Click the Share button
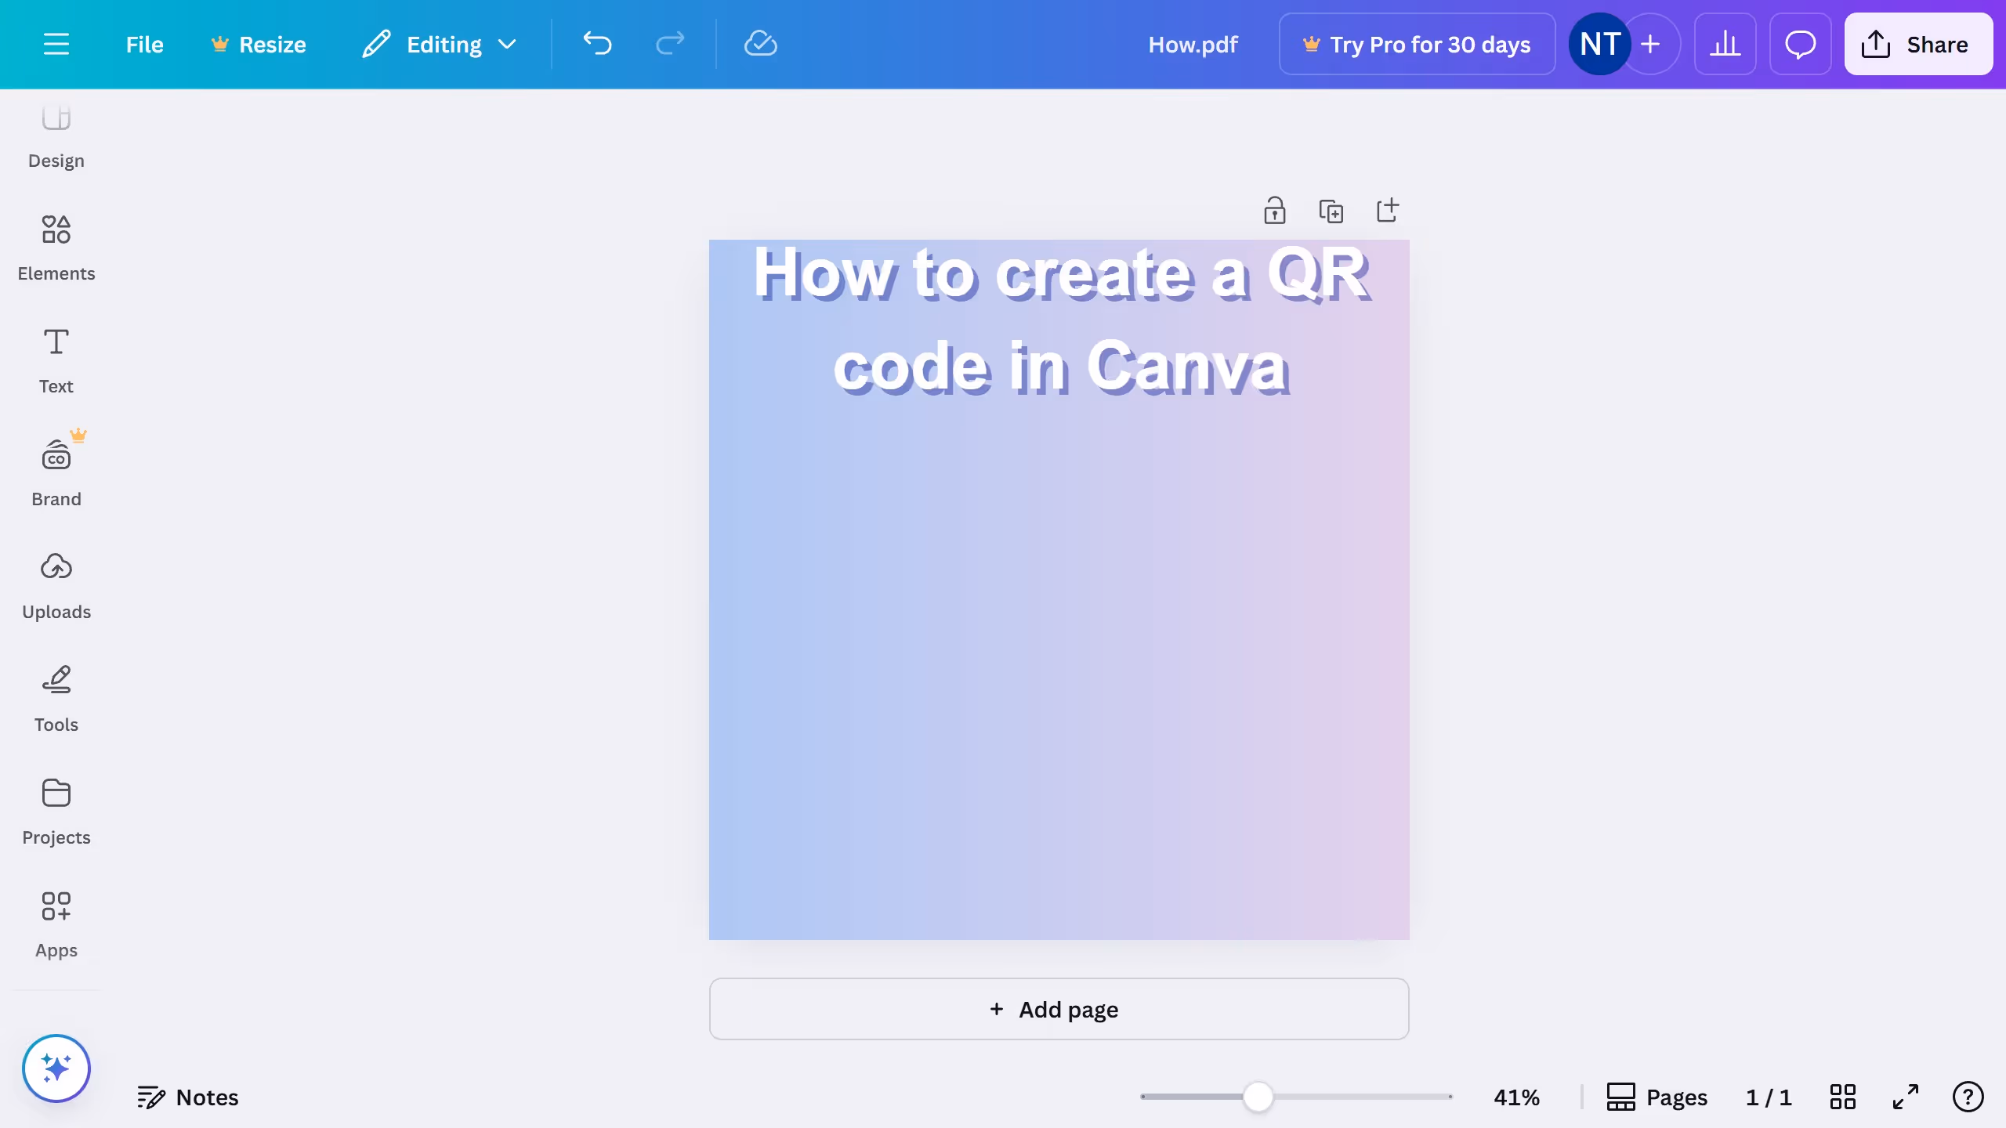Screen dimensions: 2006x1128 (1917, 44)
